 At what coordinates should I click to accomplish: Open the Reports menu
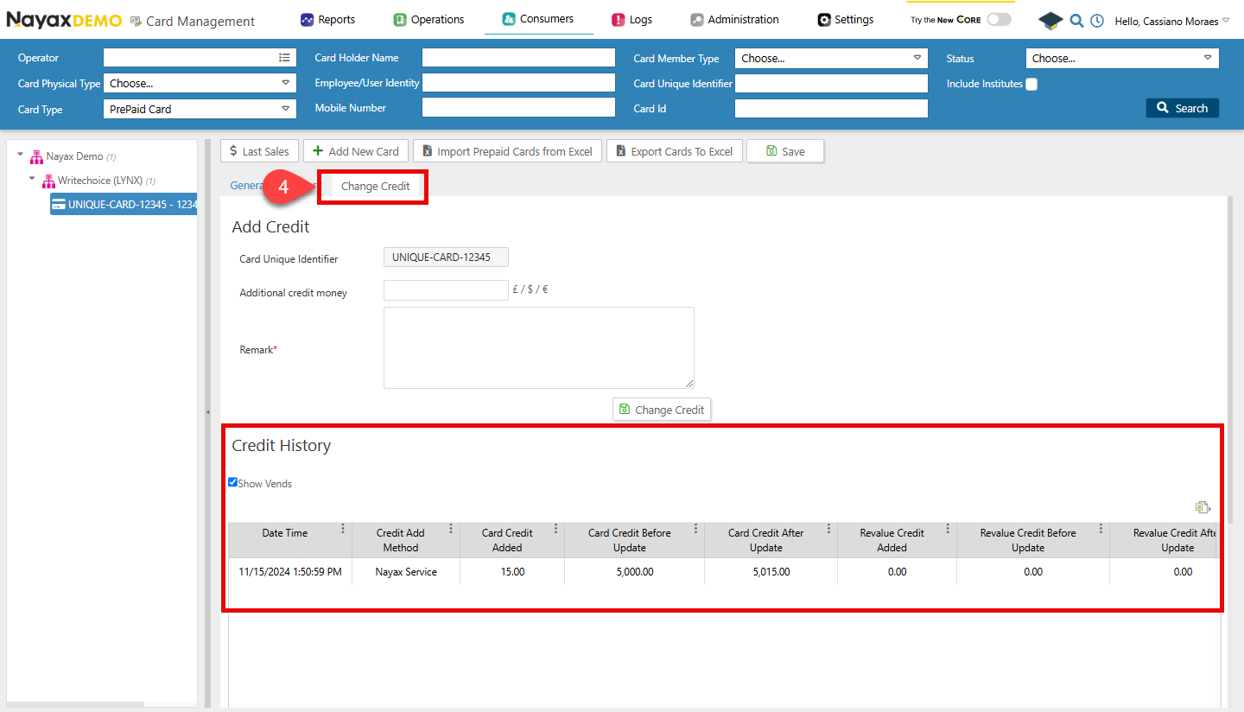tap(327, 19)
